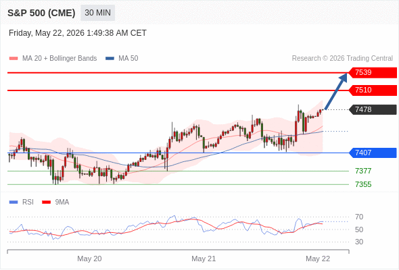The image size is (399, 270).
Task: Click the May 21 axis date
Action: (204, 259)
